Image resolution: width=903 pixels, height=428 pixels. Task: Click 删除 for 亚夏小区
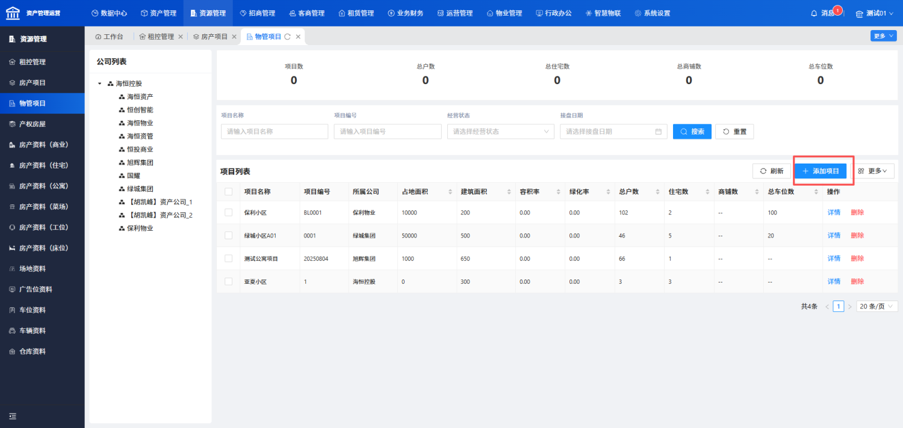pos(857,281)
